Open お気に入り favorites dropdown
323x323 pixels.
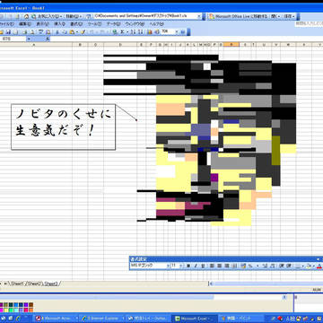pyautogui.click(x=50, y=16)
